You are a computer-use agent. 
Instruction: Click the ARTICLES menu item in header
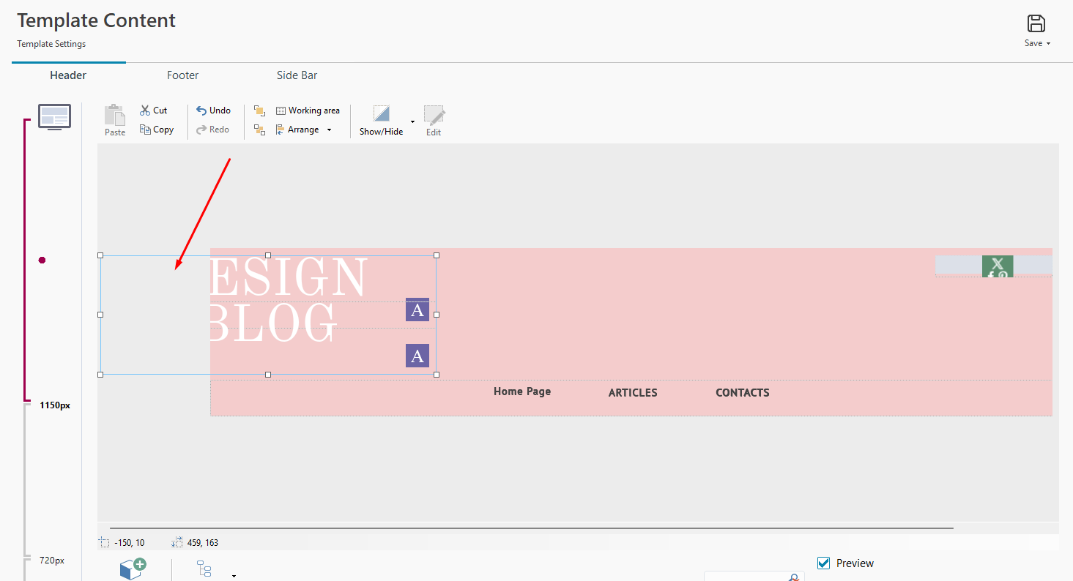tap(633, 393)
